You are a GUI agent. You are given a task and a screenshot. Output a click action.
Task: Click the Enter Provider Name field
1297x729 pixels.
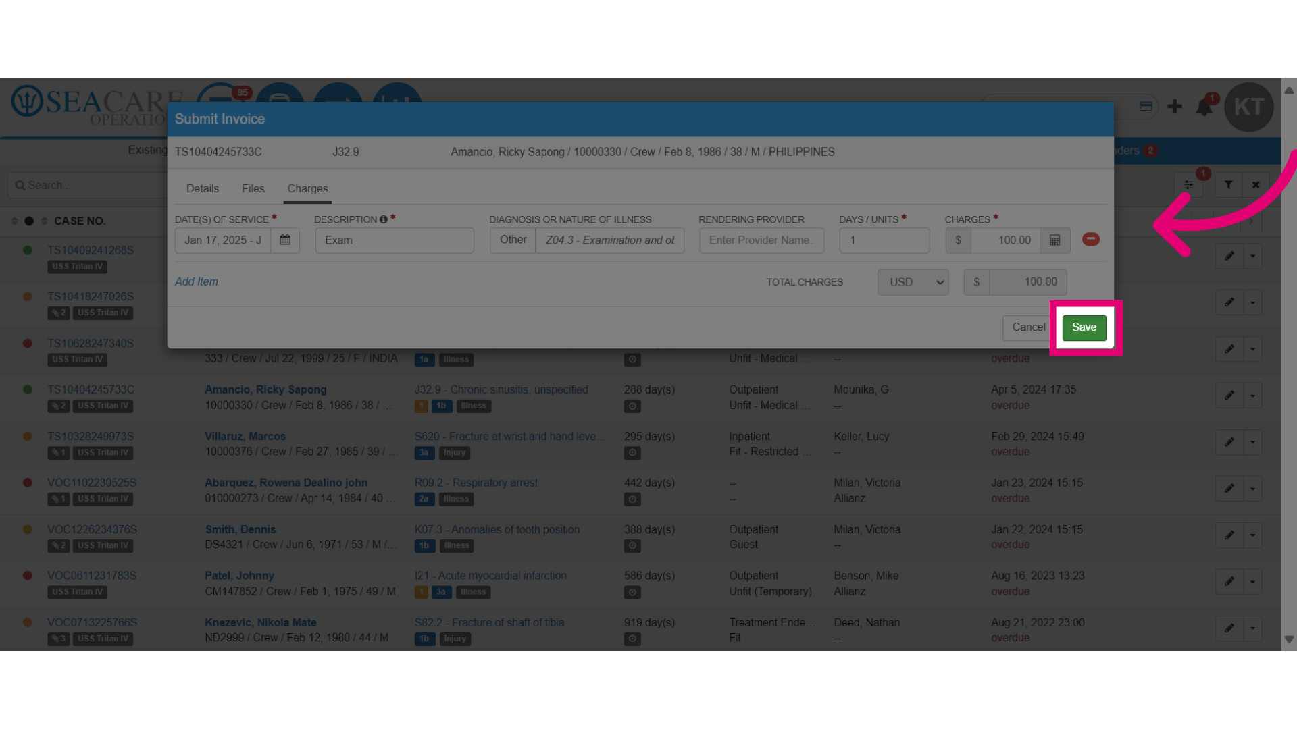tap(761, 240)
